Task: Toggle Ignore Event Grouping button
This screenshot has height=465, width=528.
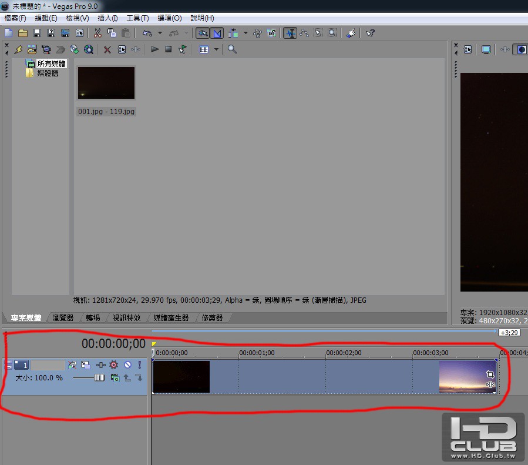Action: (x=271, y=33)
